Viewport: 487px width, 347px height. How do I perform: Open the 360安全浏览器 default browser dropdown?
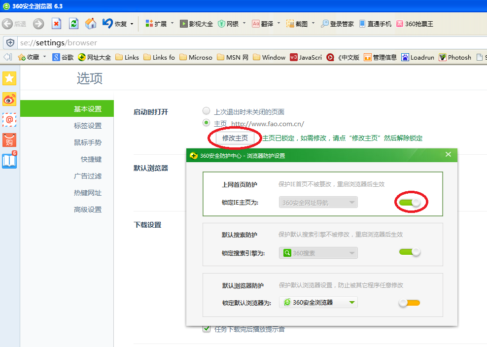(318, 302)
